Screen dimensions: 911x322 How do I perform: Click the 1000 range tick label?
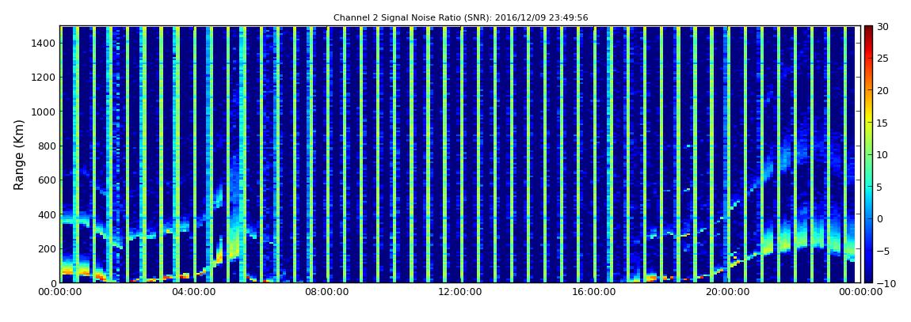[x=44, y=112]
